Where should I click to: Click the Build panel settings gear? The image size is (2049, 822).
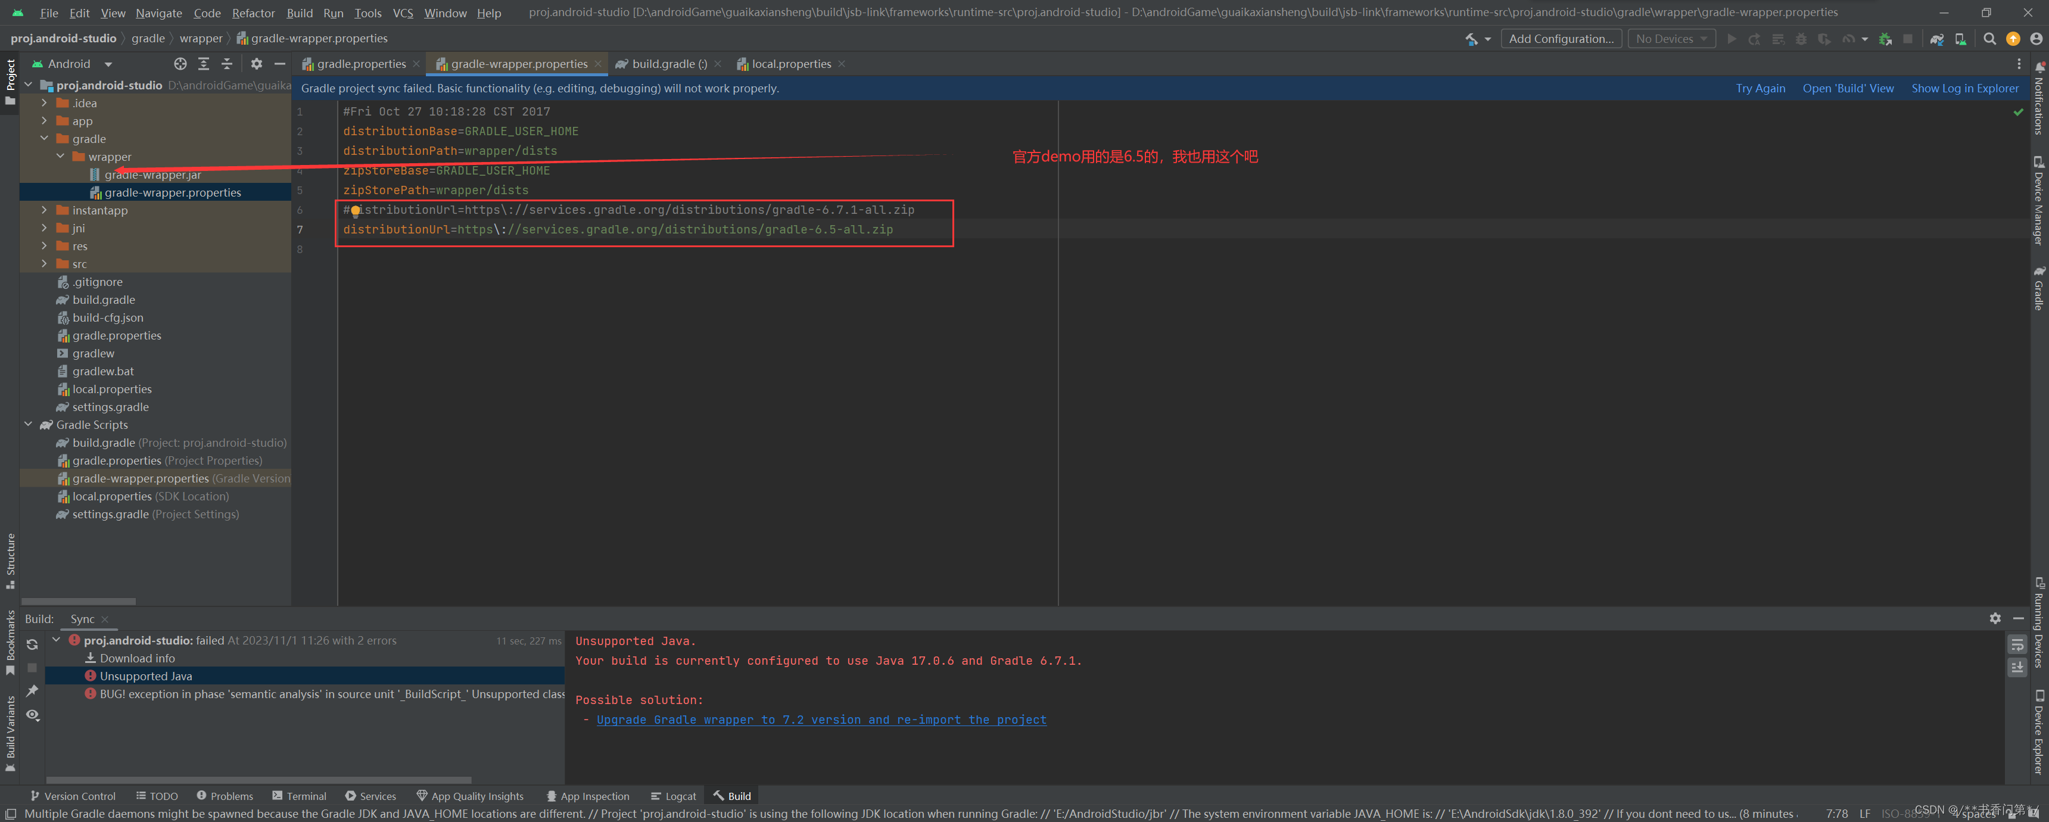[1995, 618]
